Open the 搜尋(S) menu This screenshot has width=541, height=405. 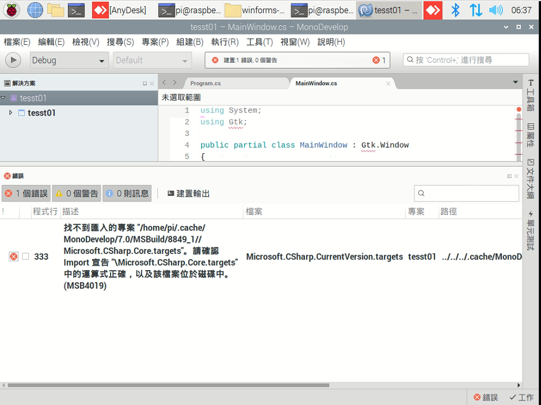pos(120,42)
